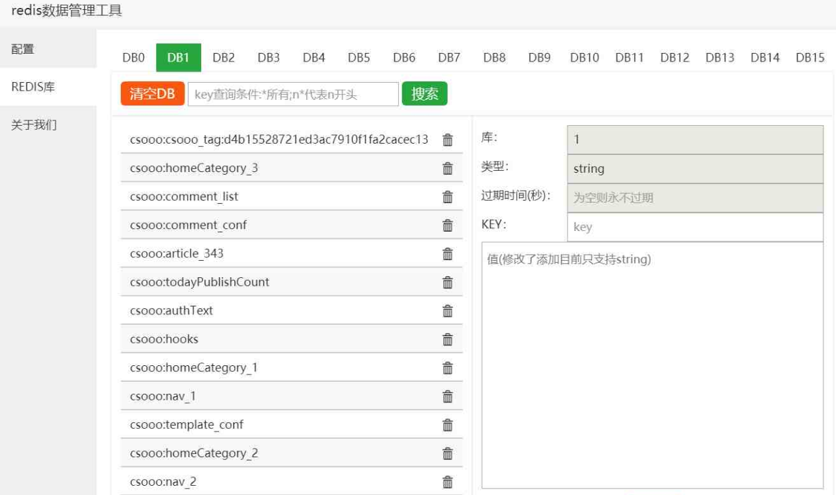The image size is (836, 495).
Task: Delete the csooo:homeCategory_3 key via trash icon
Action: click(x=448, y=169)
